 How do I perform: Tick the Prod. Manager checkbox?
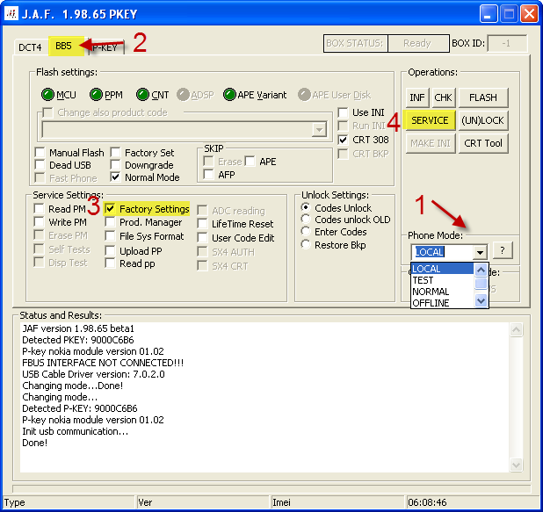click(x=110, y=222)
